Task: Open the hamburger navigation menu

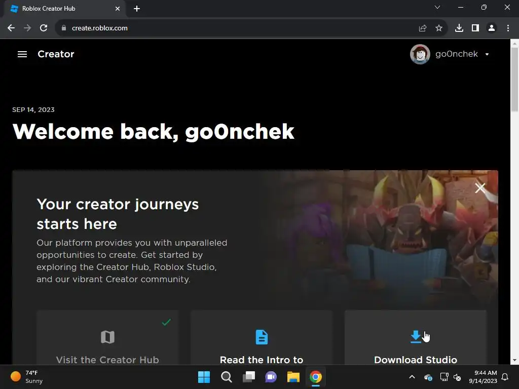Action: [22, 54]
